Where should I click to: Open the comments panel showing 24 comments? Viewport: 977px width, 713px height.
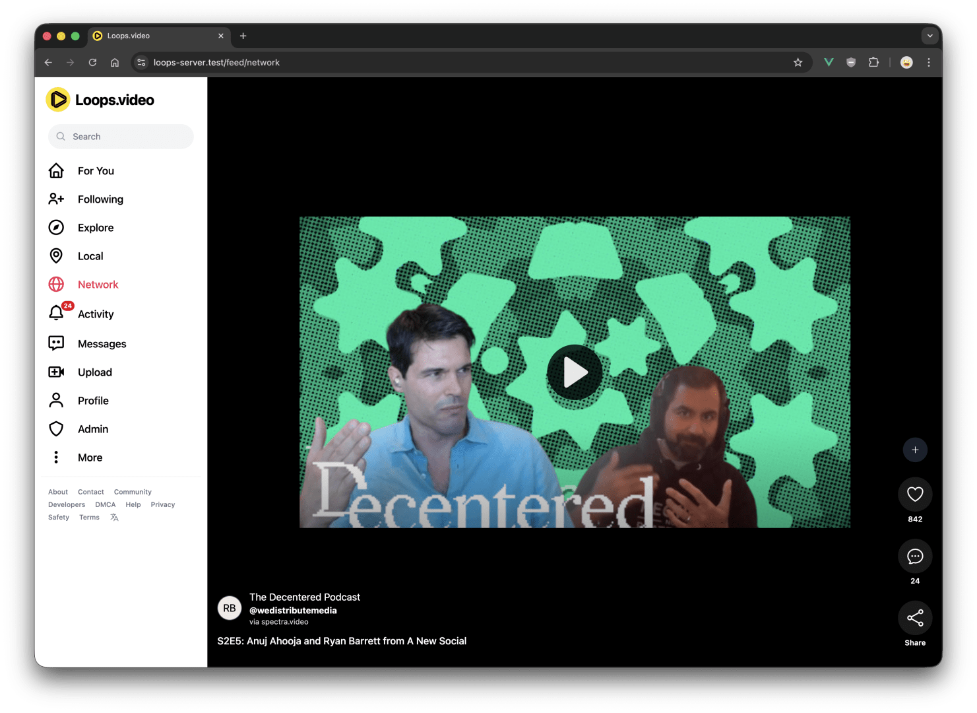point(915,557)
